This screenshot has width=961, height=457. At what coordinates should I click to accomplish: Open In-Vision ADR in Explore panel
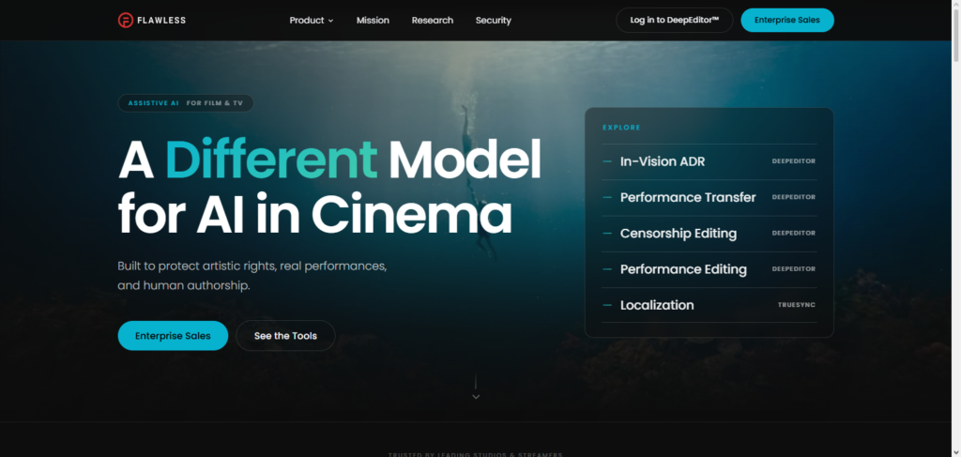point(709,161)
